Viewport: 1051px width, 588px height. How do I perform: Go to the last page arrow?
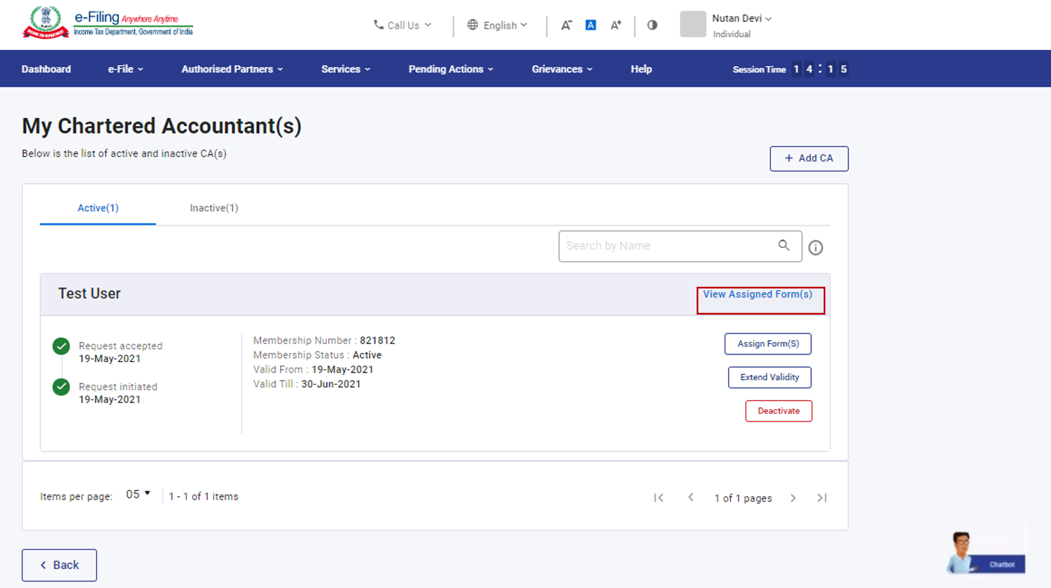tap(822, 498)
